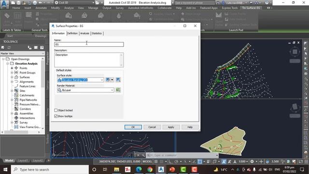309x174 pixels.
Task: Collapse the Open Drawings tree node
Action: [3, 59]
